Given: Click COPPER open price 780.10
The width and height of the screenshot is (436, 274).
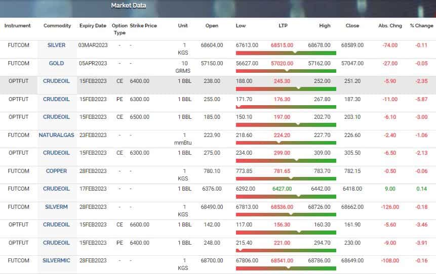Looking at the screenshot, I should click(212, 171).
